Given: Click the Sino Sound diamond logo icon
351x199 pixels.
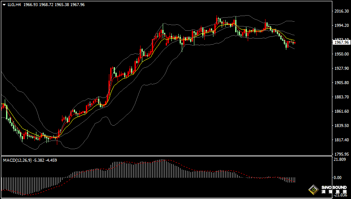Looking at the screenshot, I should pos(313,190).
